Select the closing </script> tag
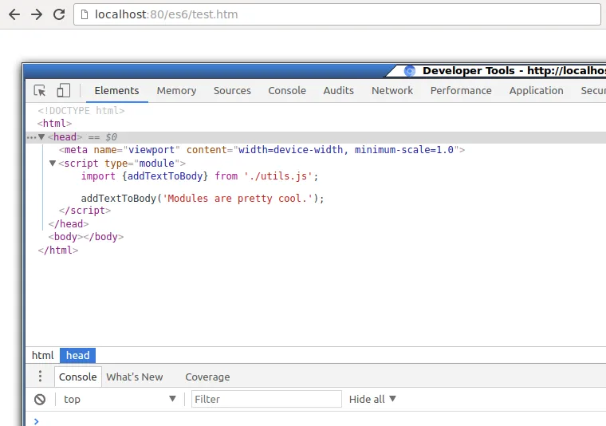The height and width of the screenshot is (426, 606). [x=85, y=211]
